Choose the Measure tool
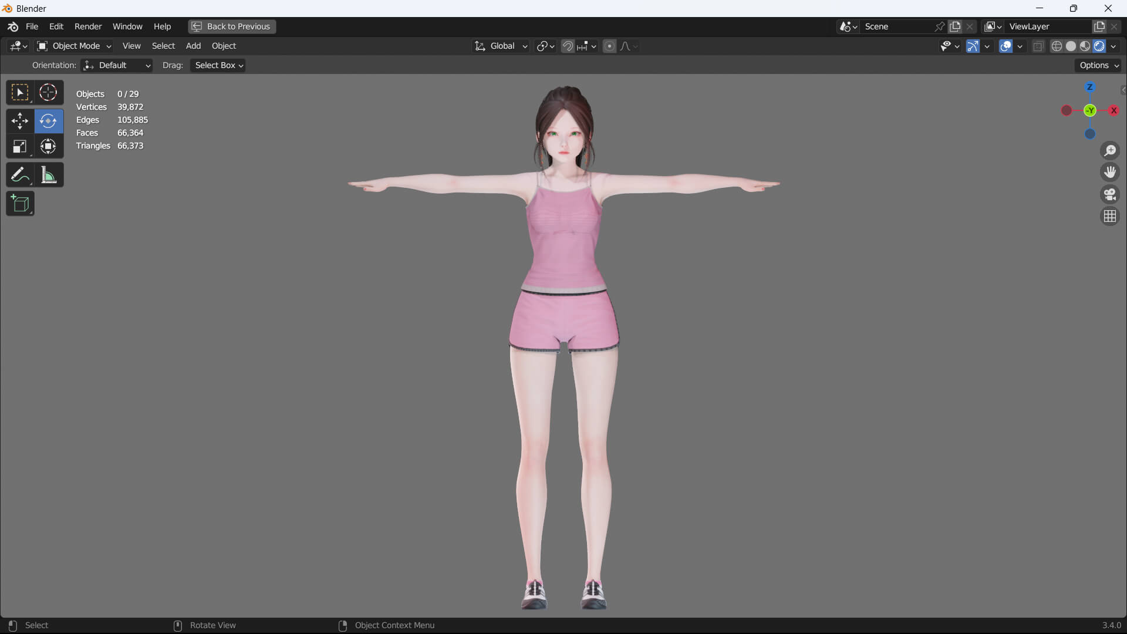Screen dimensions: 1127x634 tap(48, 175)
